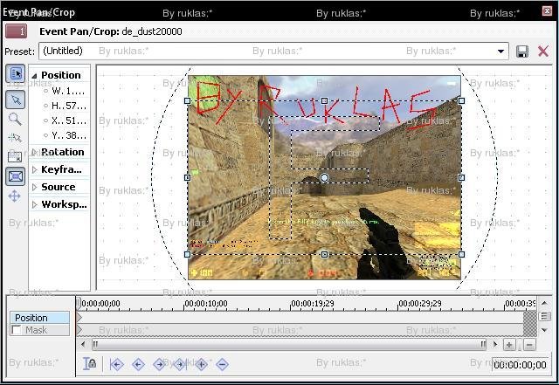Click ruler at 00:00:10;00 mark

pos(206,304)
